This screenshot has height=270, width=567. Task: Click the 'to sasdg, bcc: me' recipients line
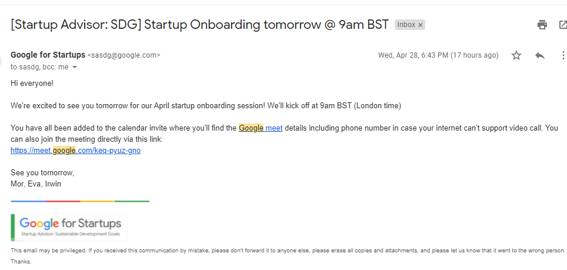tap(39, 67)
